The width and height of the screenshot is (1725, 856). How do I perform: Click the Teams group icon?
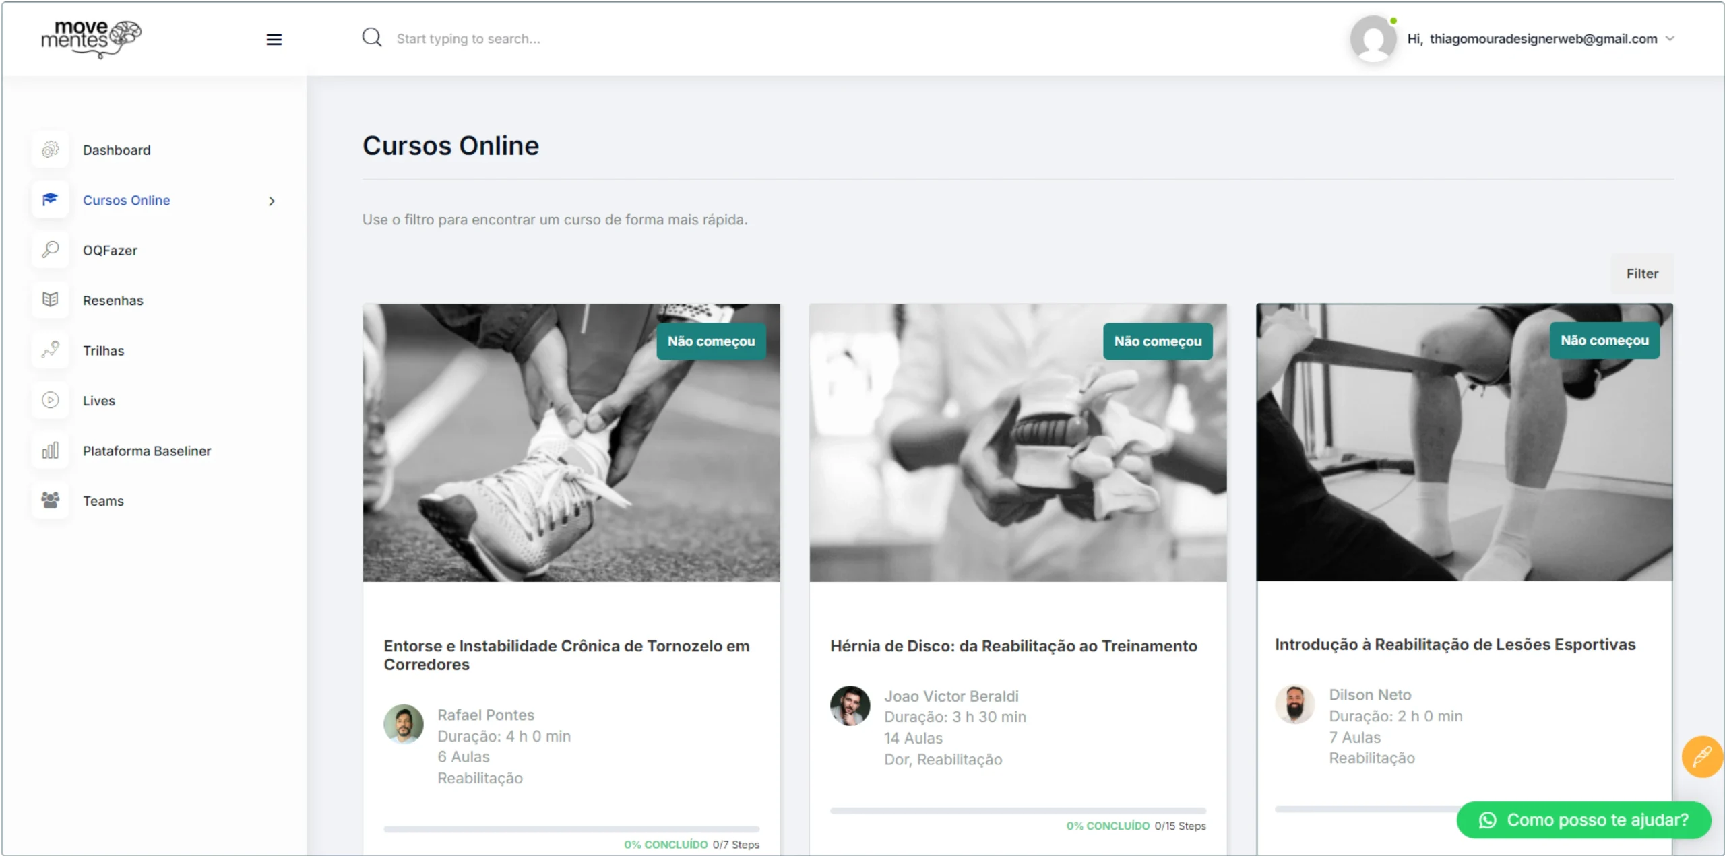click(x=51, y=500)
